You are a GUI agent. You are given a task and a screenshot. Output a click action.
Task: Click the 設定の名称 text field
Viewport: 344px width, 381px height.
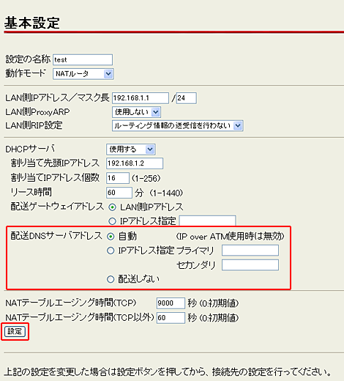83,59
